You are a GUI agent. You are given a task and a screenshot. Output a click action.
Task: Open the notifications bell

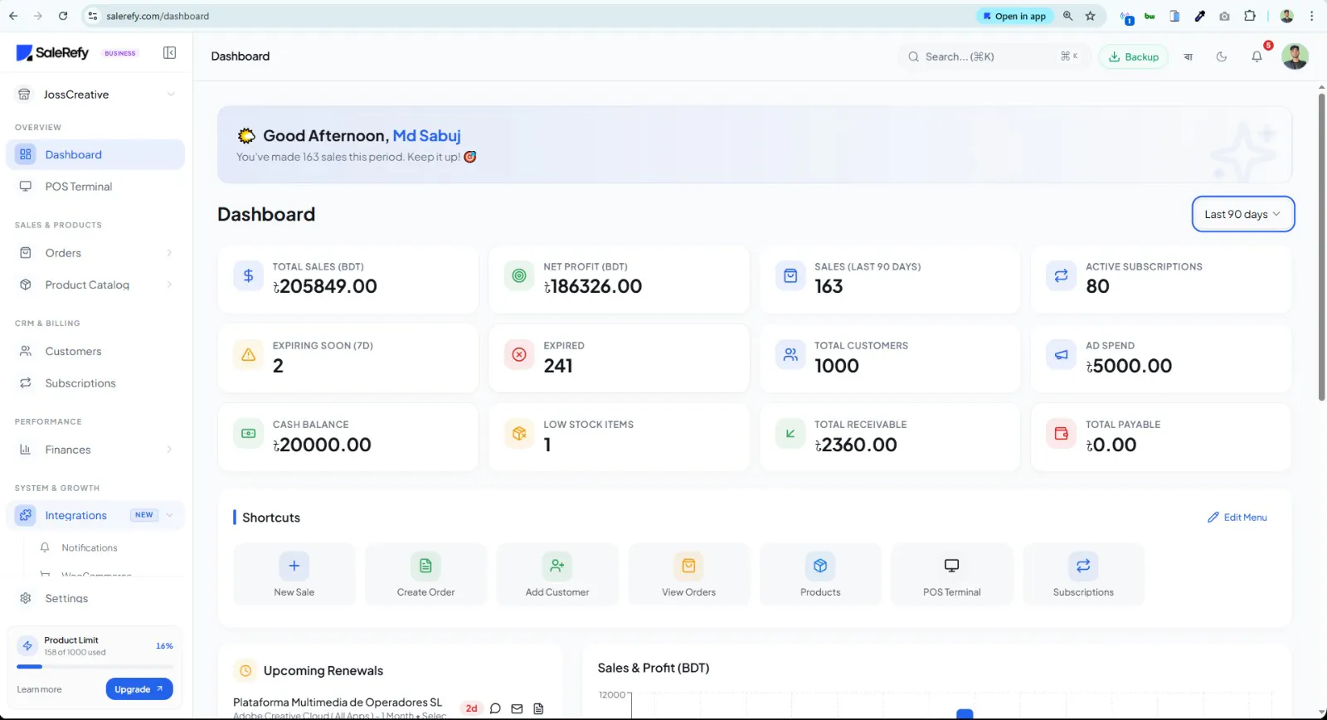click(x=1257, y=56)
